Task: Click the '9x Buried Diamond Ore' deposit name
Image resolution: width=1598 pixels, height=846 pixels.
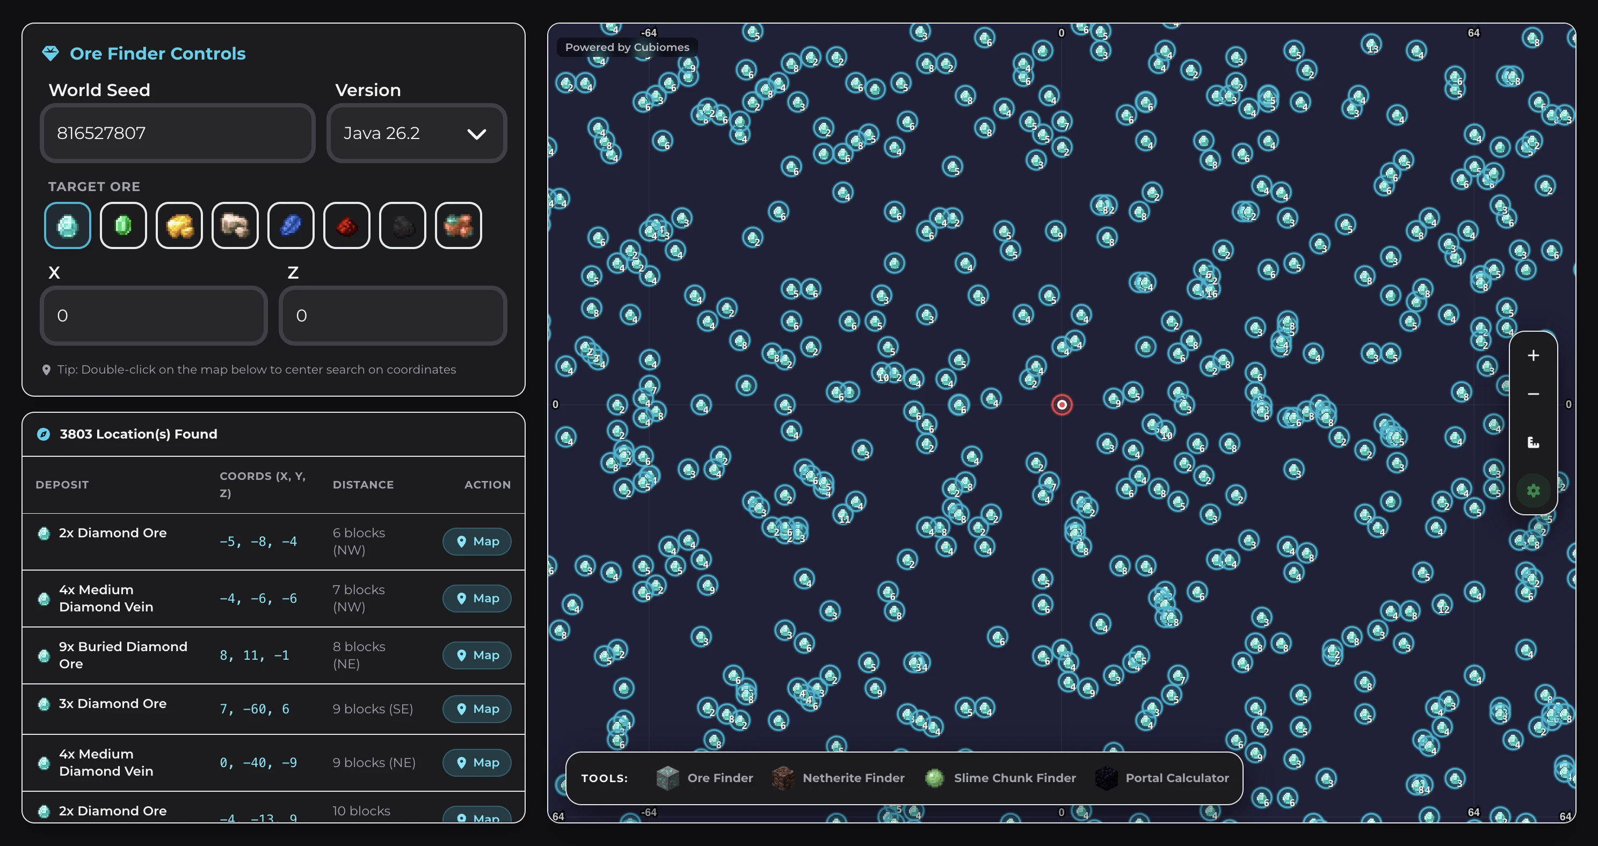Action: coord(123,655)
